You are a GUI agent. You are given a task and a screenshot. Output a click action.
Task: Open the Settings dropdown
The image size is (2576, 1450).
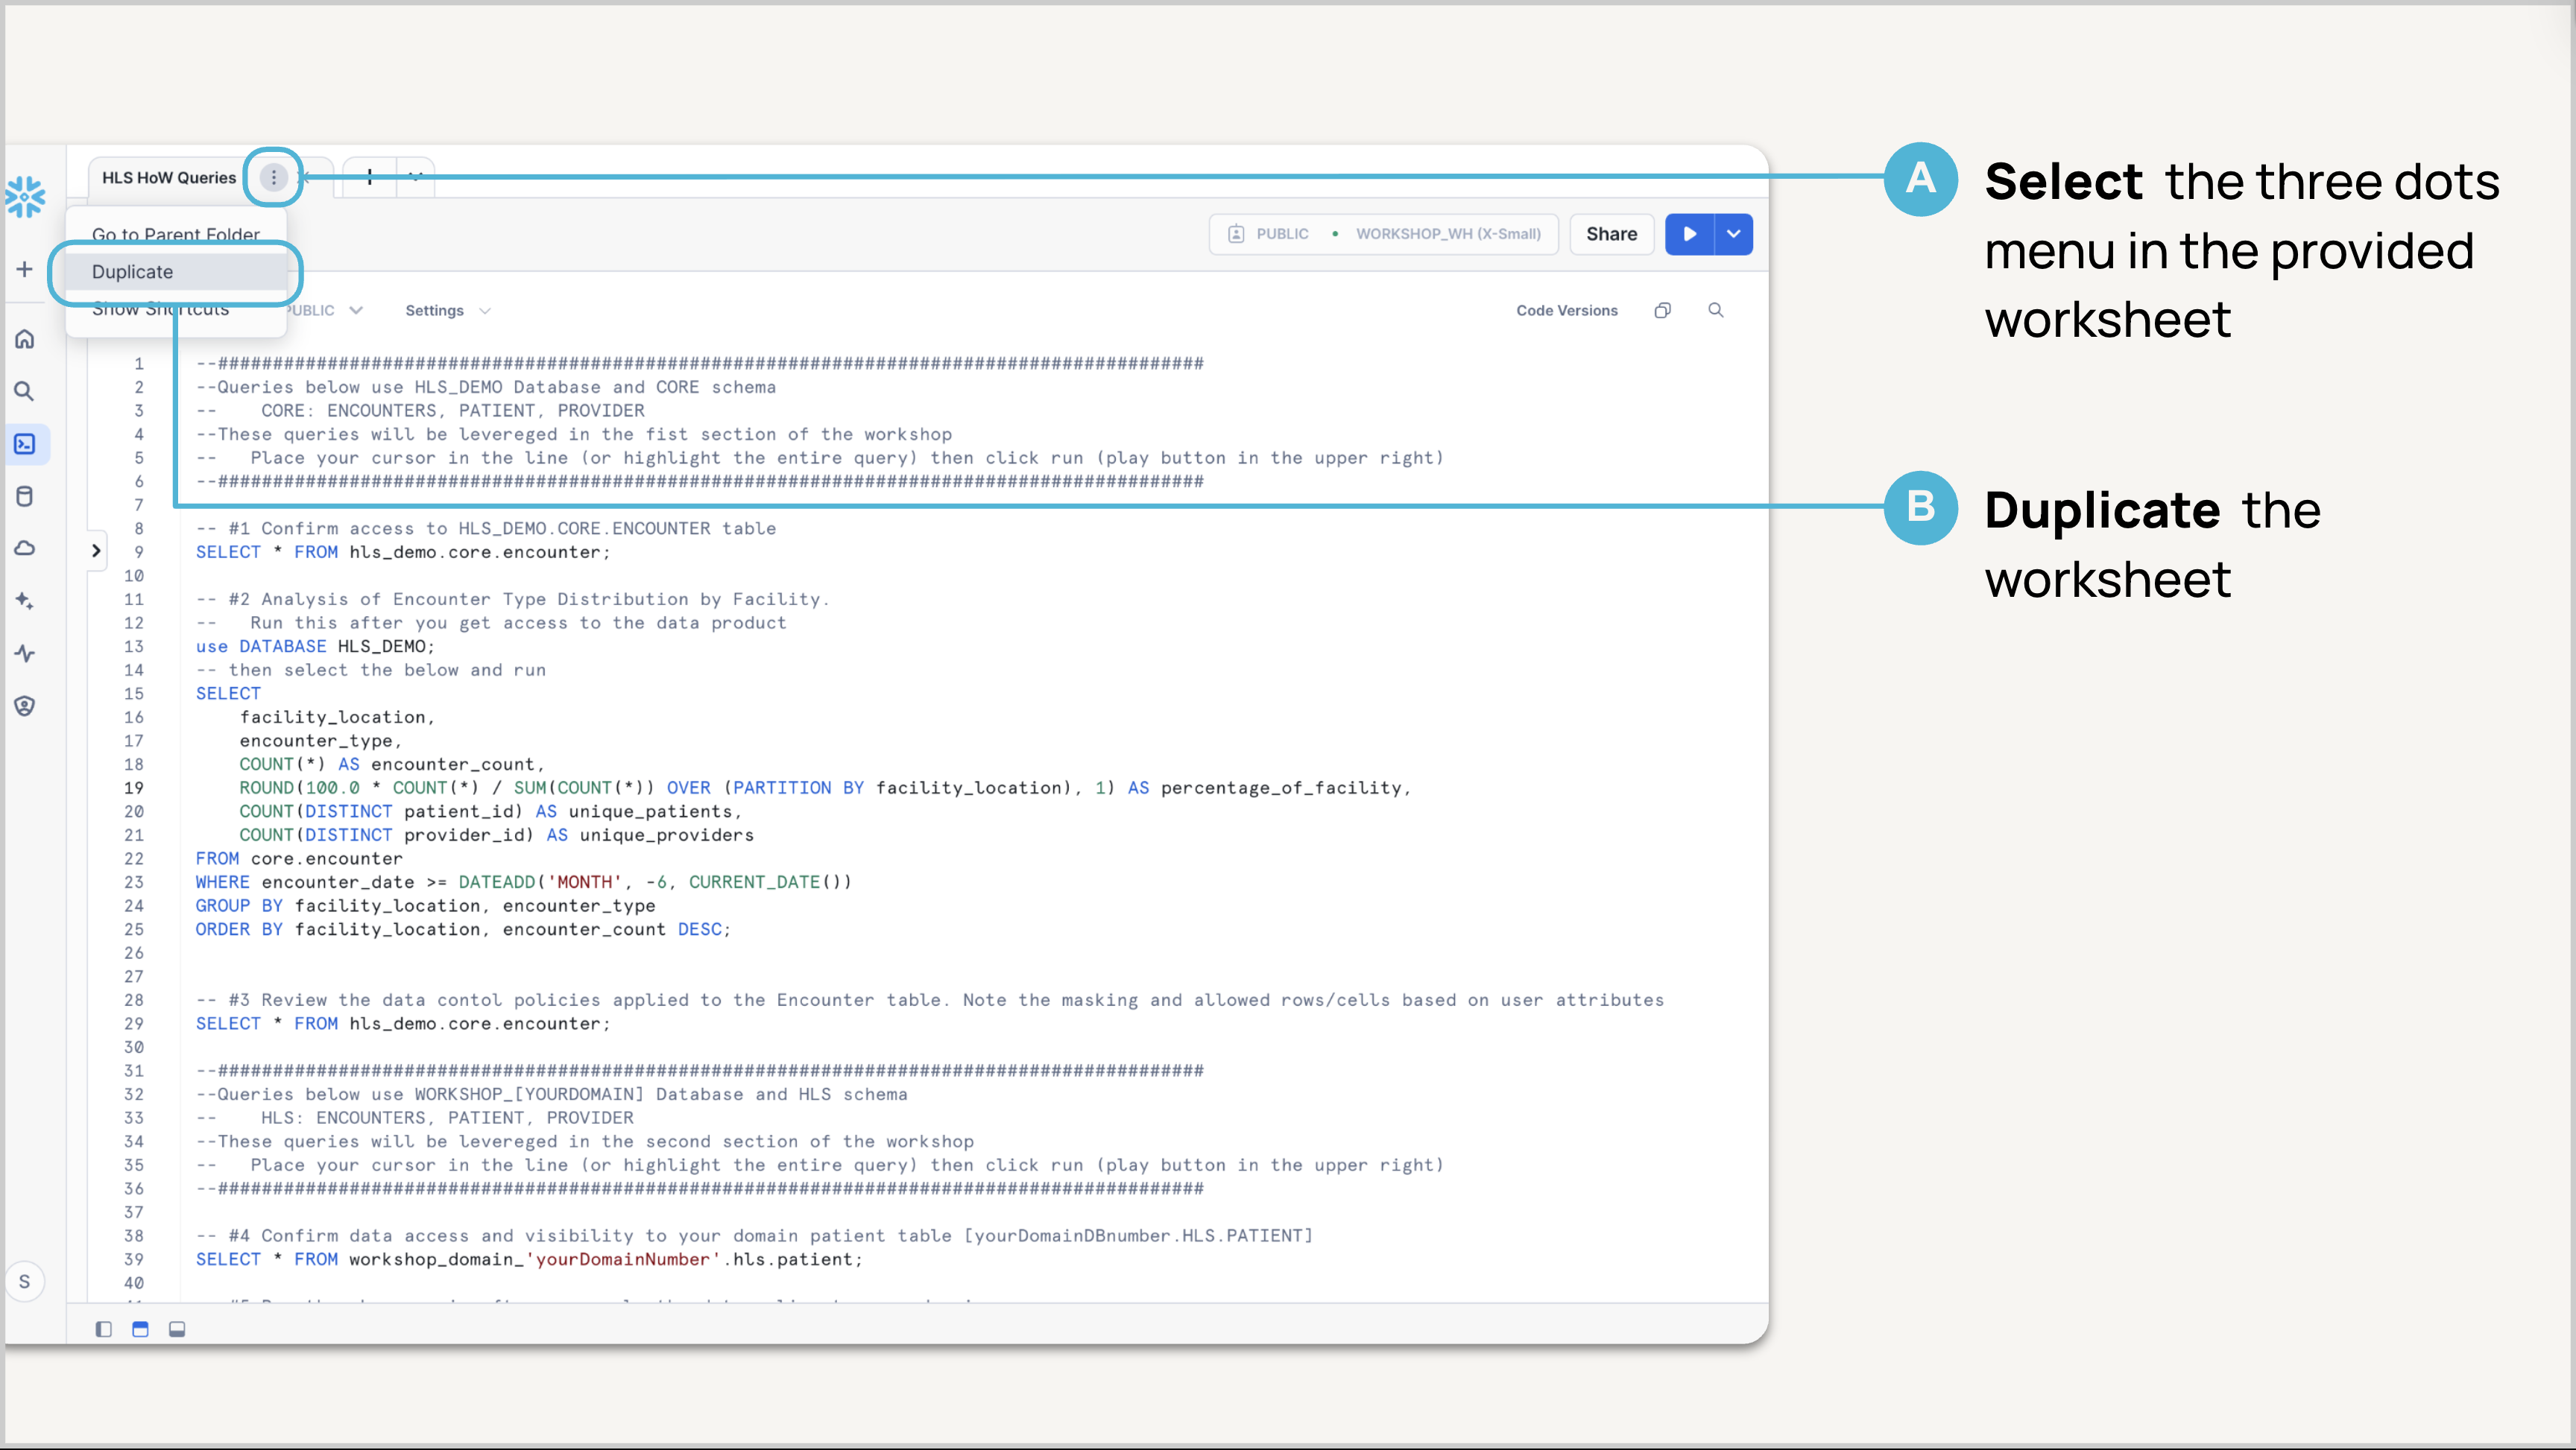(x=447, y=310)
